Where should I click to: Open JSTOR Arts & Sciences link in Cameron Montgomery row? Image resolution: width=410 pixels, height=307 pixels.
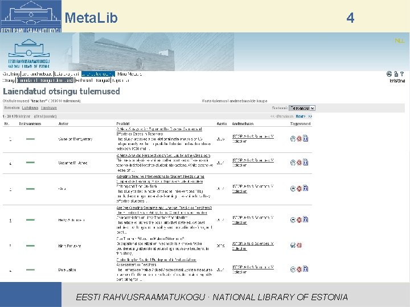pos(253,139)
